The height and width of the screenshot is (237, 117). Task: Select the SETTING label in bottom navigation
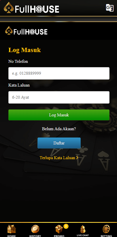[x=106, y=236]
